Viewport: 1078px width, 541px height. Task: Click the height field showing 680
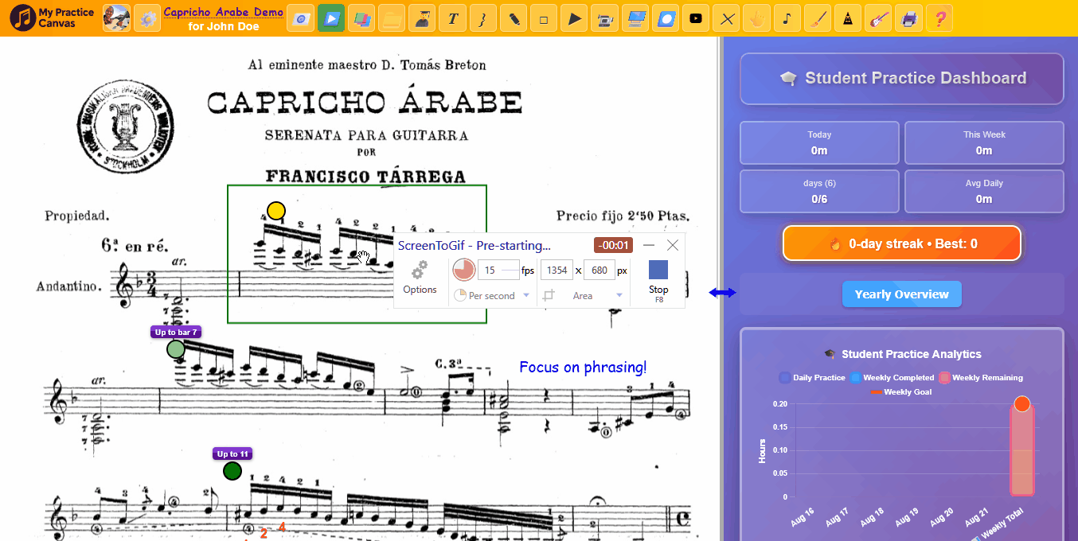(x=600, y=270)
